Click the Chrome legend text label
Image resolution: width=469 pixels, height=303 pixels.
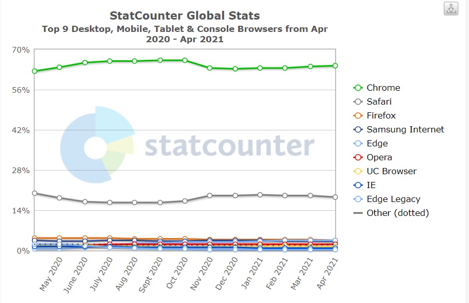click(x=383, y=88)
